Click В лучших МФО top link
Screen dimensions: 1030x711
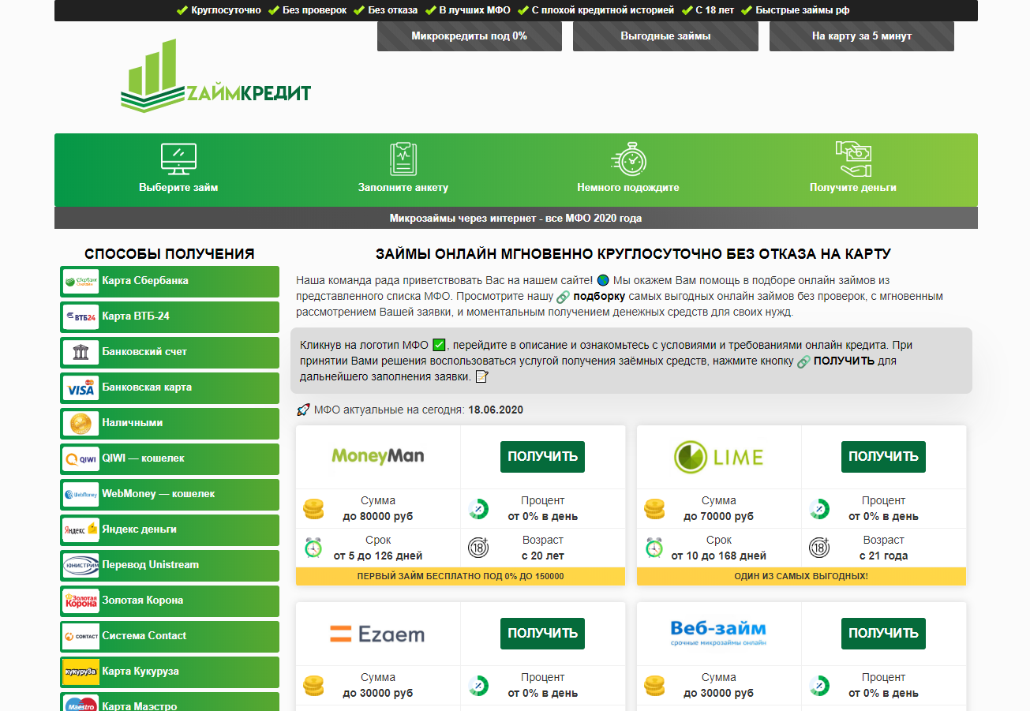point(474,11)
